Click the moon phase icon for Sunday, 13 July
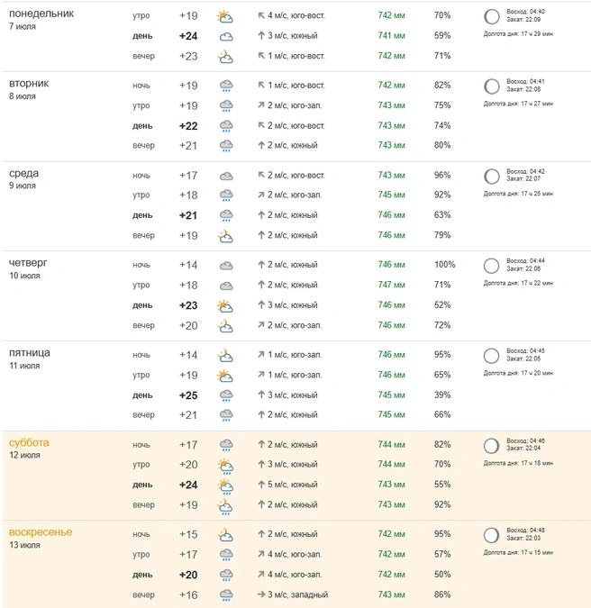The image size is (591, 608). click(491, 535)
